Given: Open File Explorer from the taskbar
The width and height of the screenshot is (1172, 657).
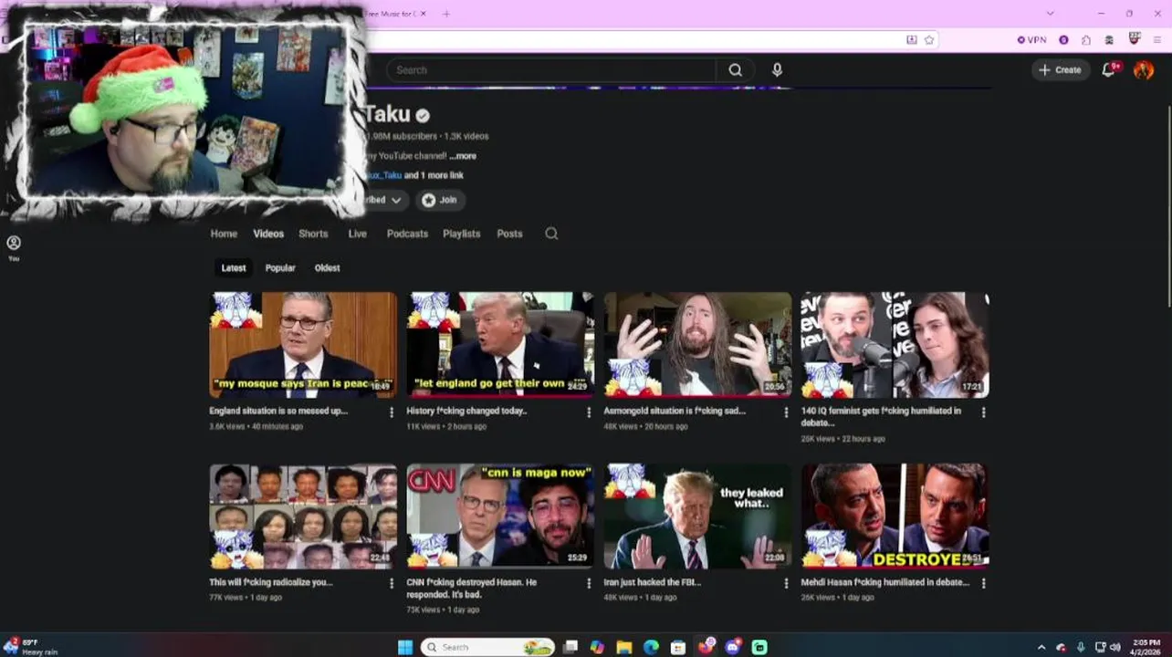Looking at the screenshot, I should click(624, 647).
